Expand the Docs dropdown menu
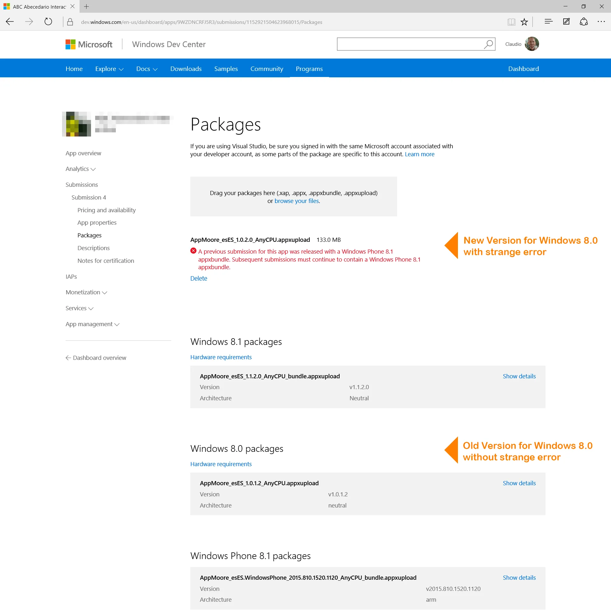 (x=147, y=69)
